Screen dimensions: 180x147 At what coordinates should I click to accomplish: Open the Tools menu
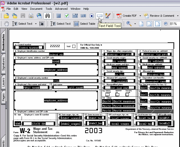[x=49, y=9]
